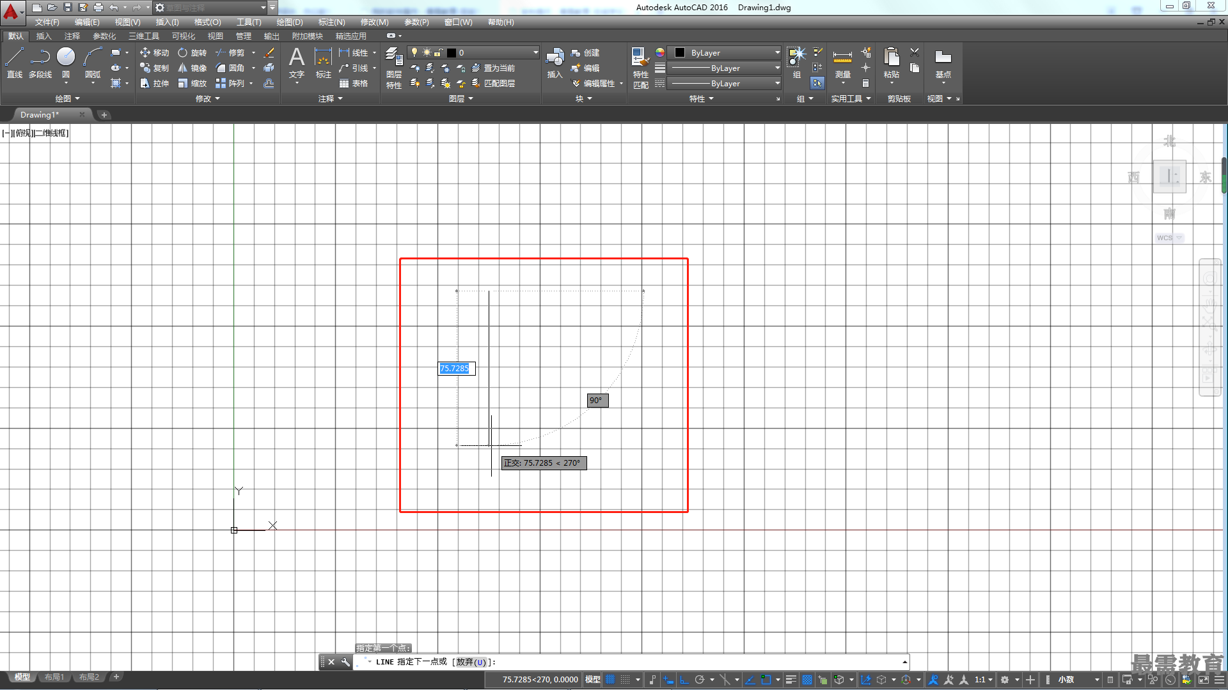Toggle Ortho mode in status bar
This screenshot has height=690, width=1228.
pyautogui.click(x=684, y=680)
